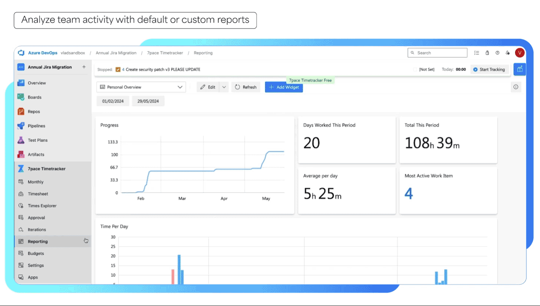540x306 pixels.
Task: Open the Marketplace shopping bag icon
Action: 487,53
